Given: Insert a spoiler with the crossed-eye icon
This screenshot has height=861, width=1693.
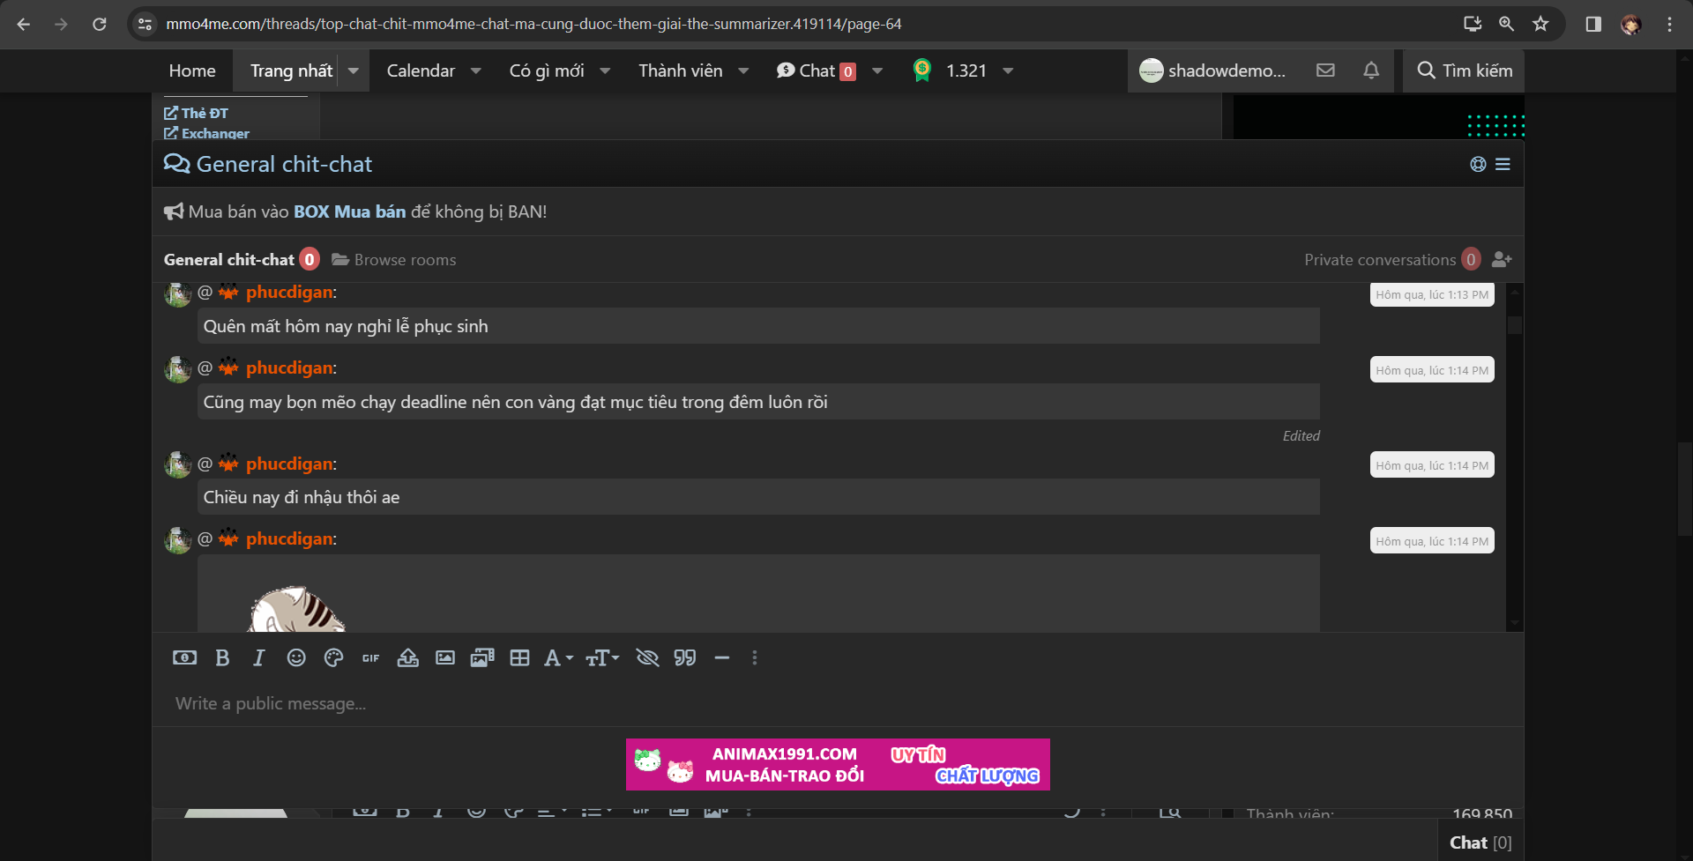Looking at the screenshot, I should (x=647, y=658).
